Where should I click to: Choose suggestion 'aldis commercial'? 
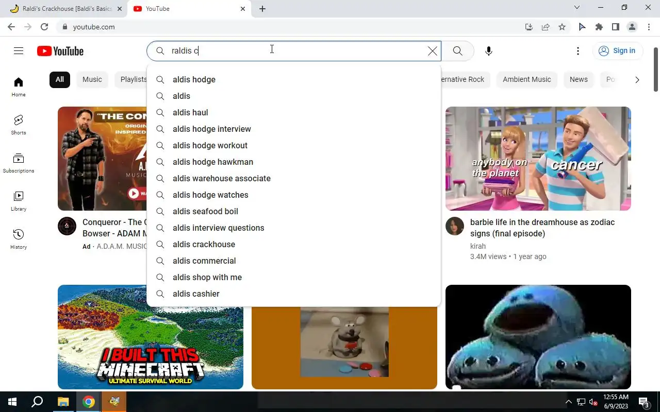point(294,261)
